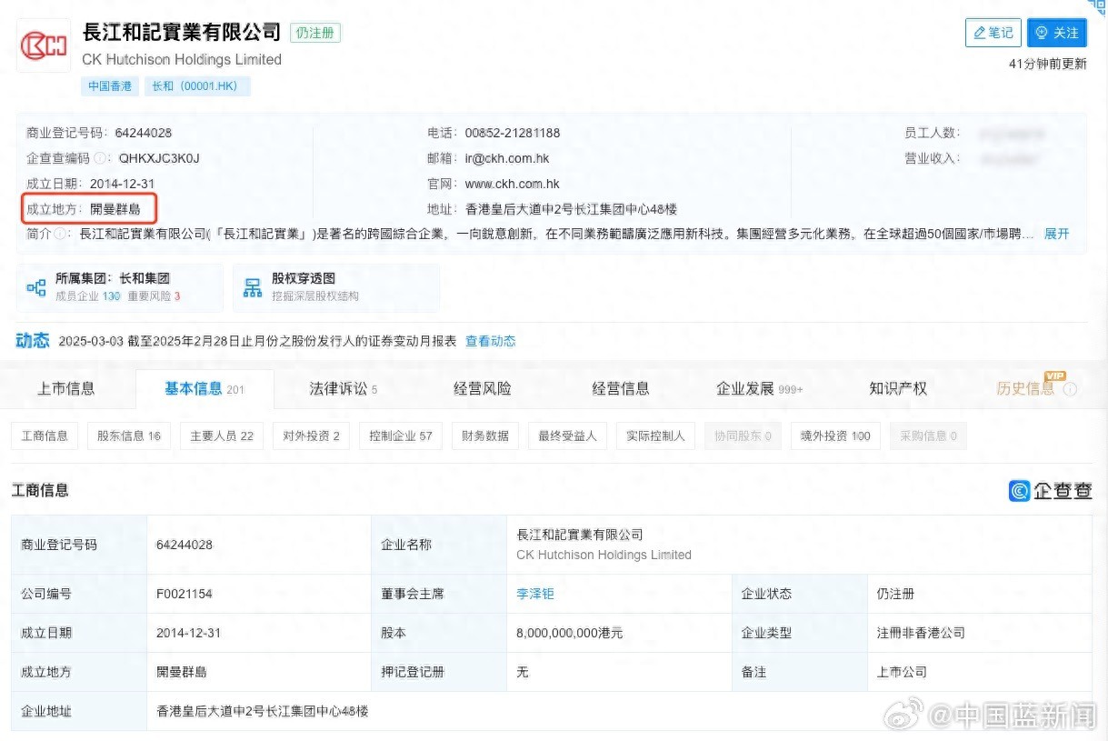
Task: Select the 境外投资 100 sub-tab
Action: tap(835, 436)
